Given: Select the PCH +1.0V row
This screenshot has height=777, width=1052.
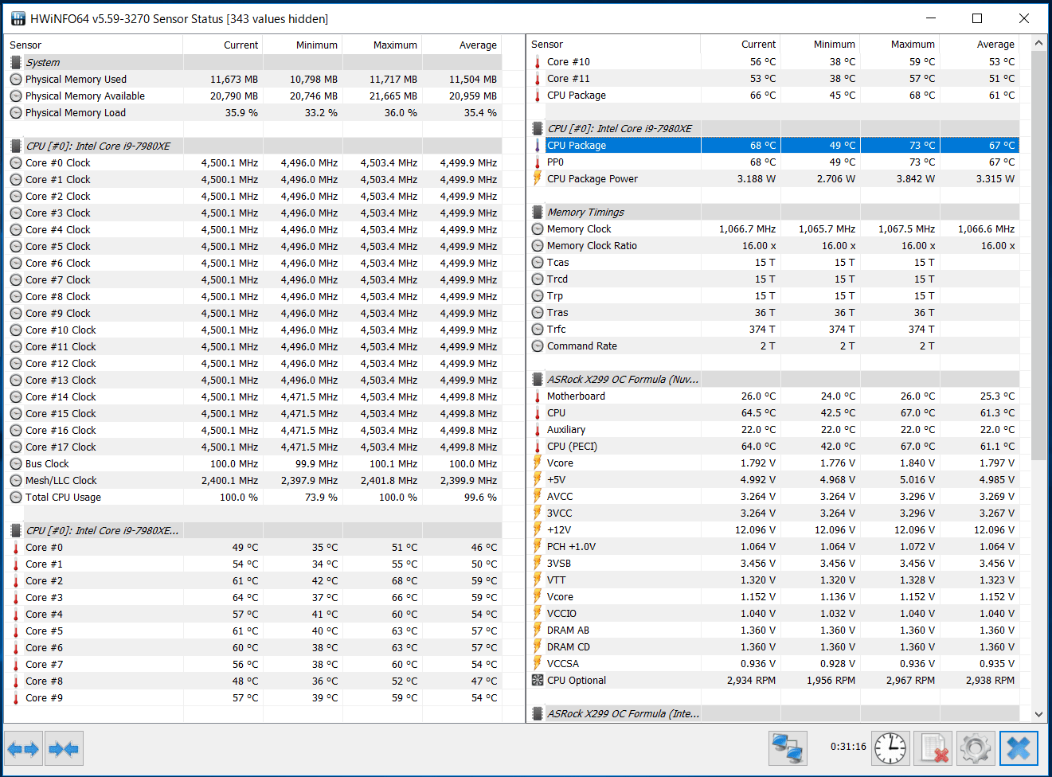Looking at the screenshot, I should [x=774, y=546].
